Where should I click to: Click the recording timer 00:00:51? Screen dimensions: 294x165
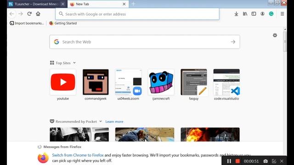[x=251, y=161]
